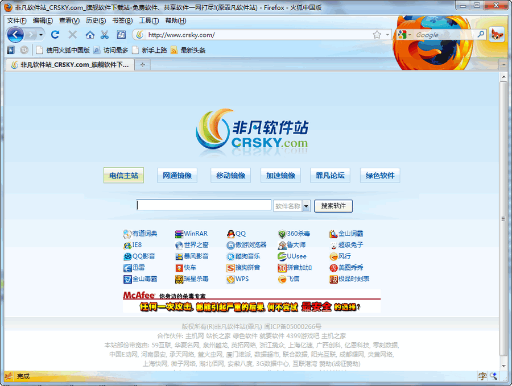Click the 字 text zoom toggle in status bar
Screen dimensions: 512x386
482,376
